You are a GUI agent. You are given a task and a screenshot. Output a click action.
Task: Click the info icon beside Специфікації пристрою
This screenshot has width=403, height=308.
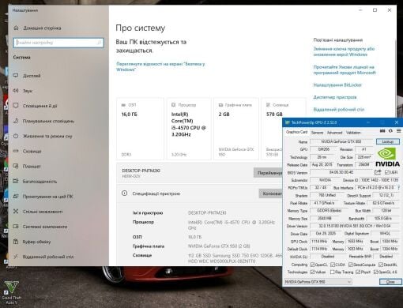click(124, 193)
